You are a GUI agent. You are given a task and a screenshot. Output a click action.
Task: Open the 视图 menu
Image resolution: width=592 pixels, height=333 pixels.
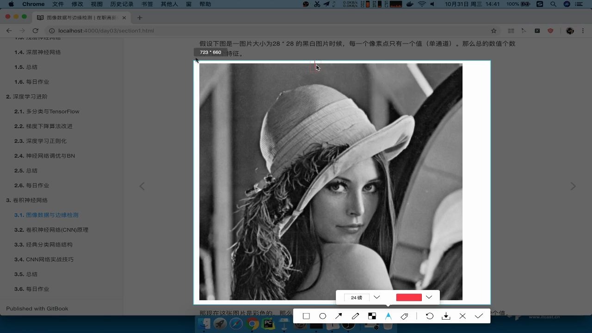coord(97,4)
